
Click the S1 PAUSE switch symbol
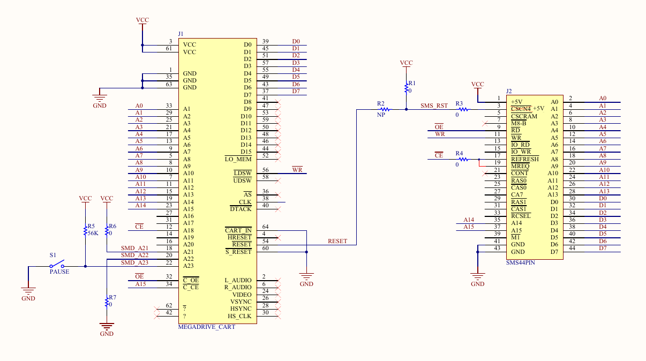pos(57,264)
